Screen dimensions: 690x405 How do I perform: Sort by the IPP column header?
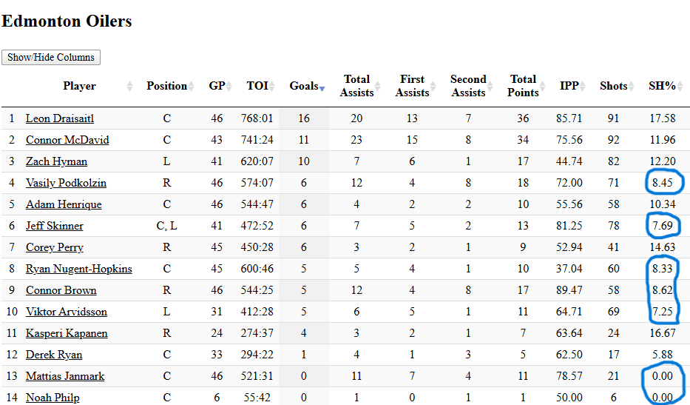(569, 86)
